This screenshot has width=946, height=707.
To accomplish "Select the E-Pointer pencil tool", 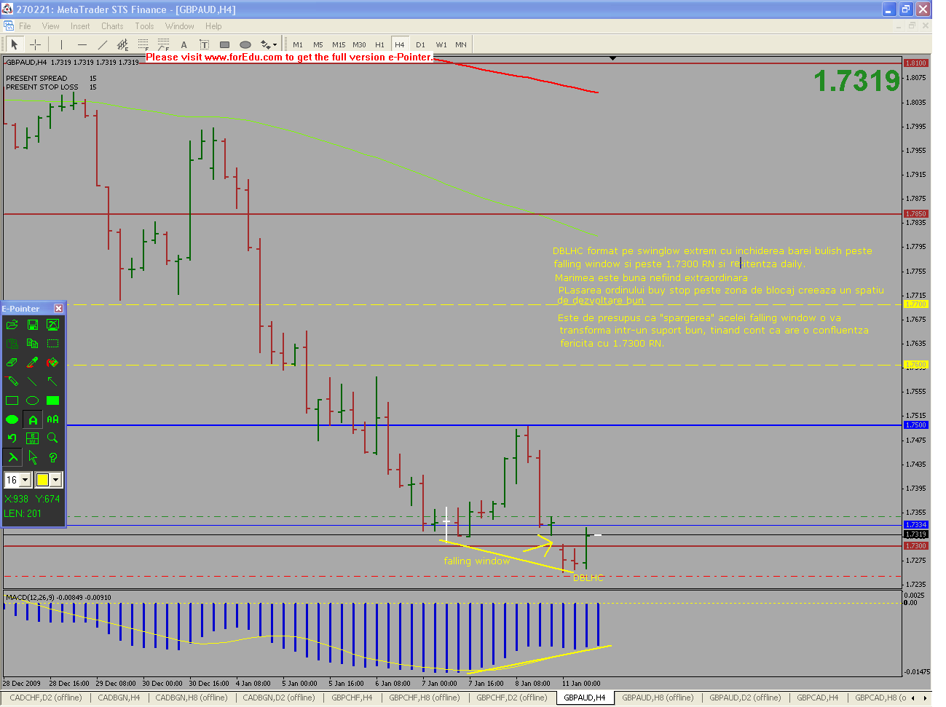I will 12,381.
